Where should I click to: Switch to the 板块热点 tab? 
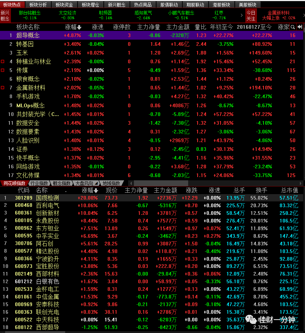pyautogui.click(x=12, y=5)
